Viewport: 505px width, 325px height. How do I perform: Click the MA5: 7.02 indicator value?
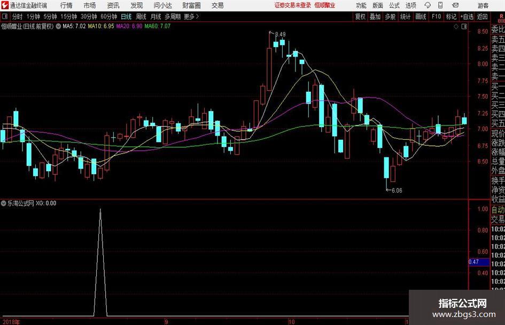pos(74,26)
